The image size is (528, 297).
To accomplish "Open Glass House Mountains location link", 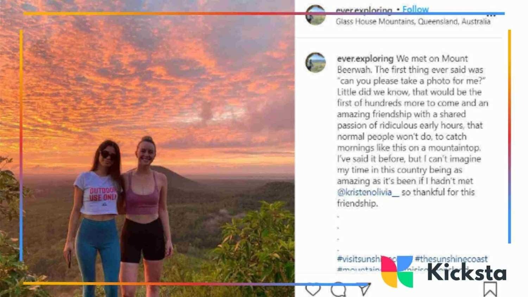I will click(413, 21).
